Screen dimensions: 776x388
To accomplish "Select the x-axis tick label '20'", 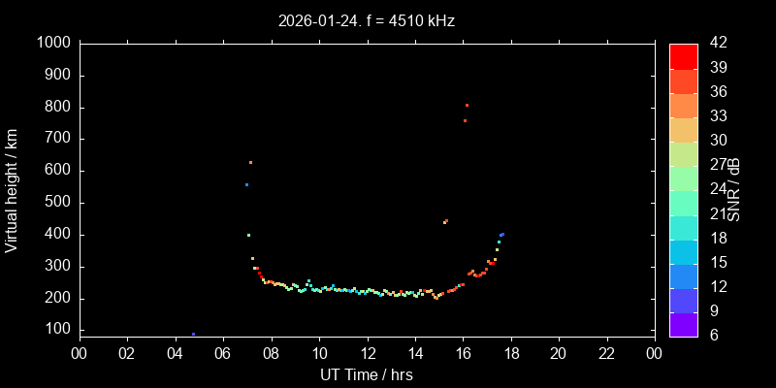I will click(560, 353).
